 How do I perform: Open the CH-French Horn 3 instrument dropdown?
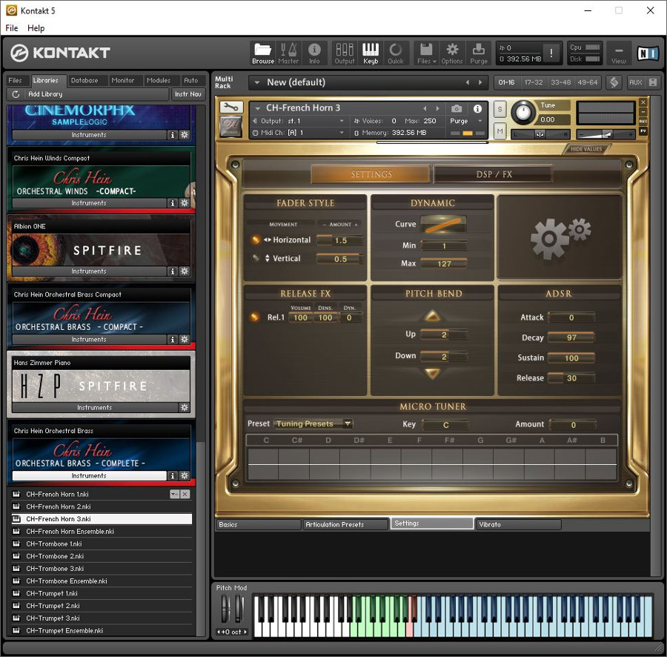point(258,108)
